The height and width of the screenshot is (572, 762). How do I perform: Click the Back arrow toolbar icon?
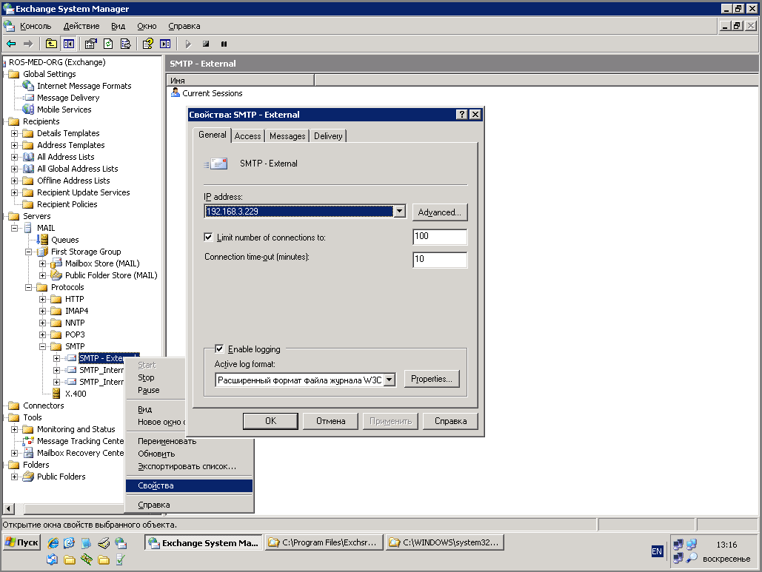tap(11, 44)
